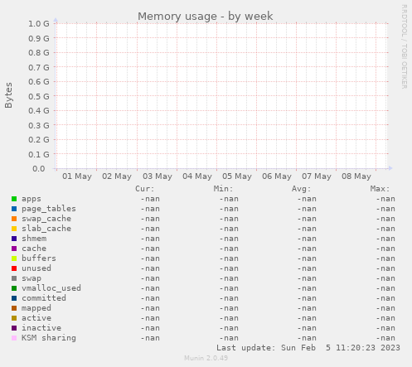This screenshot has height=367, width=412.
Task: Select the 'vmalloc_used' legend label
Action: coord(51,288)
